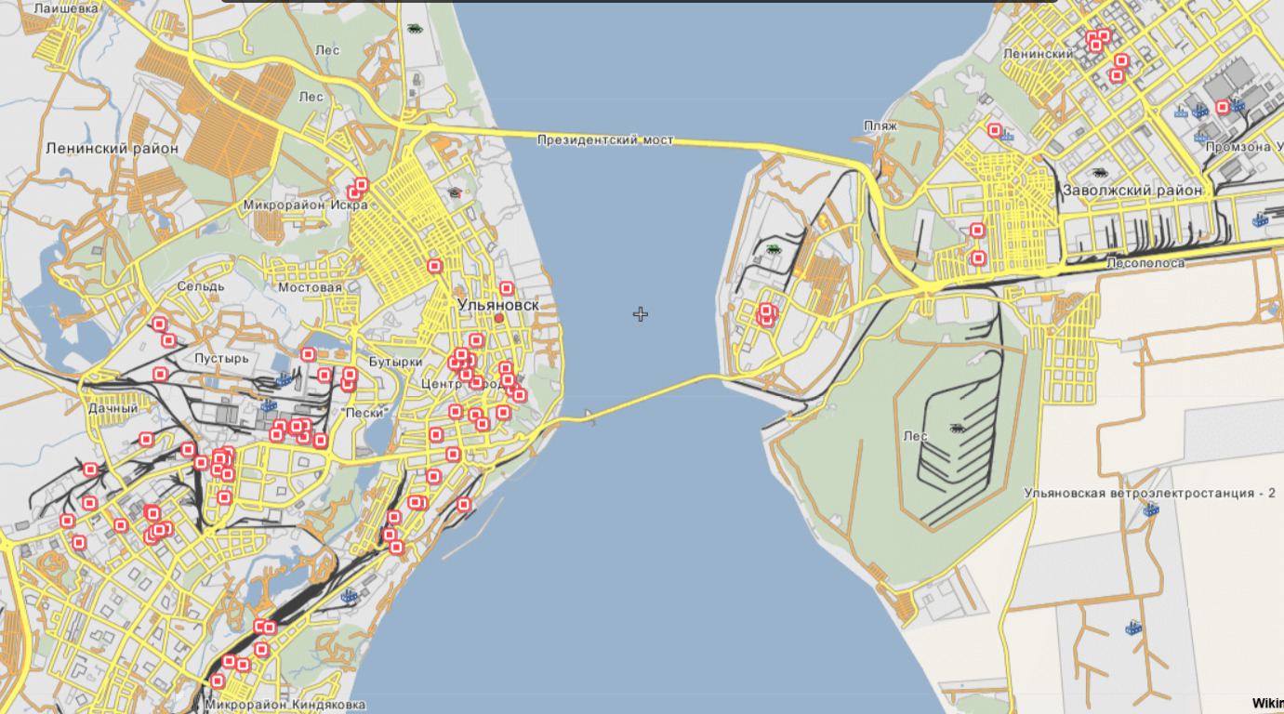Click the Ленинский район label on the left
The width and height of the screenshot is (1284, 714).
point(112,148)
